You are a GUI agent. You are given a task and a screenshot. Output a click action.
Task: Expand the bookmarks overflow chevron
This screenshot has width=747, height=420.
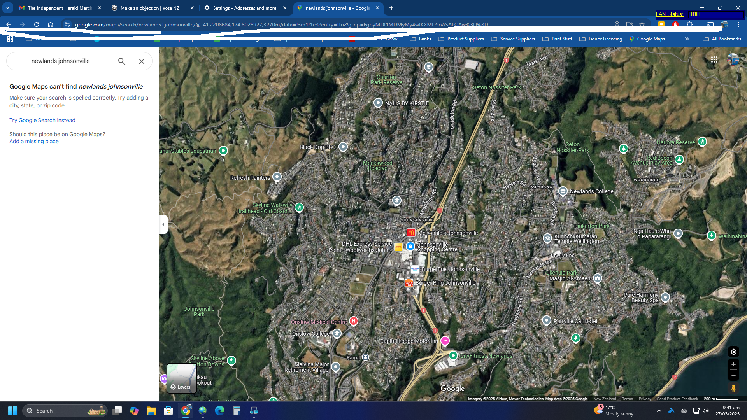click(687, 39)
